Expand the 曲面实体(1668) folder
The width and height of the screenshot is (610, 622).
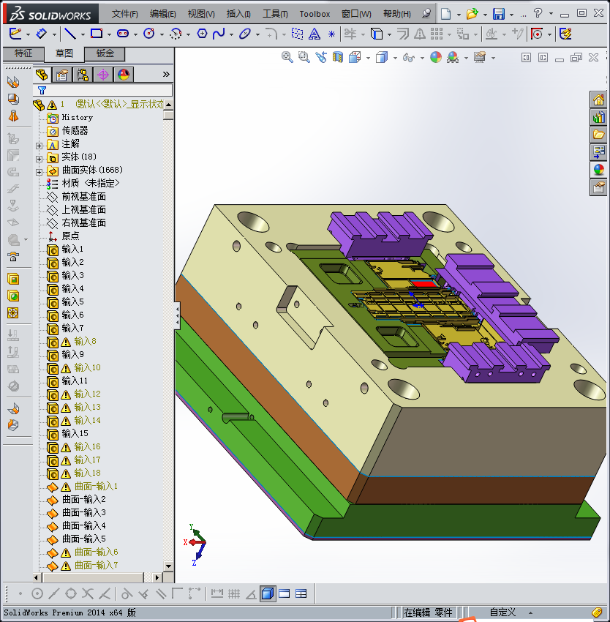pos(39,172)
